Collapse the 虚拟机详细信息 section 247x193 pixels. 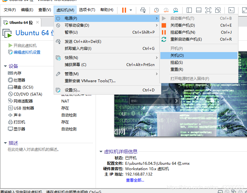(101, 151)
